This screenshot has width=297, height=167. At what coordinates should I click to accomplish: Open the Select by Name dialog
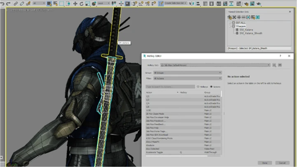pyautogui.click(x=55, y=3)
